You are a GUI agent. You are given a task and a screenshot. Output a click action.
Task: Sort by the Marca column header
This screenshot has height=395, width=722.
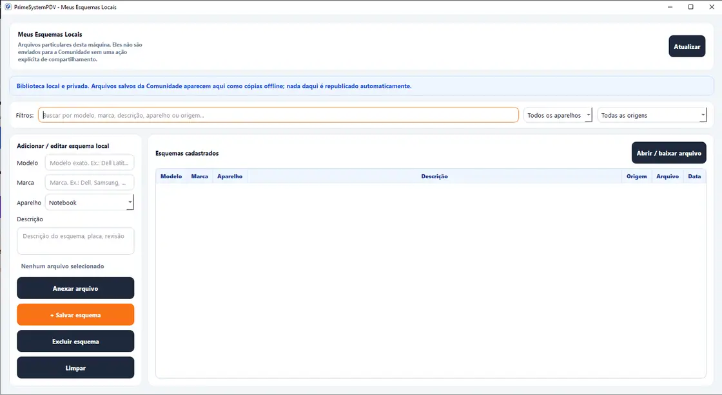pyautogui.click(x=199, y=176)
